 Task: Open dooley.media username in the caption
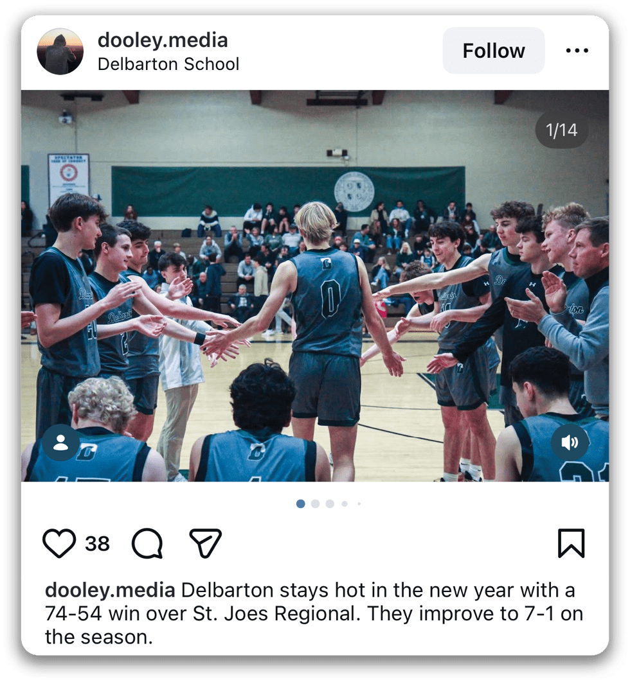[x=110, y=591]
